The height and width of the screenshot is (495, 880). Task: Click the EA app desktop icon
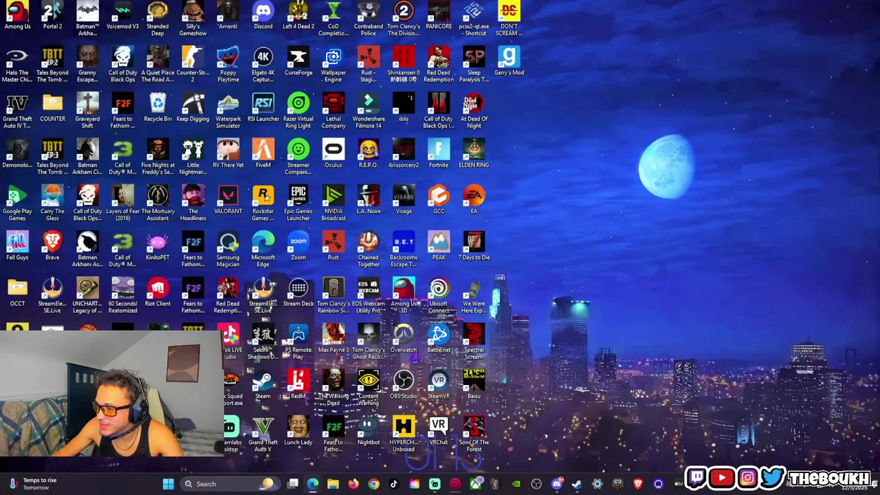point(474,200)
